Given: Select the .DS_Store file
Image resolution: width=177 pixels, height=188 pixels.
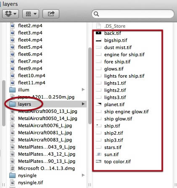Looking at the screenshot, I should (x=115, y=26).
